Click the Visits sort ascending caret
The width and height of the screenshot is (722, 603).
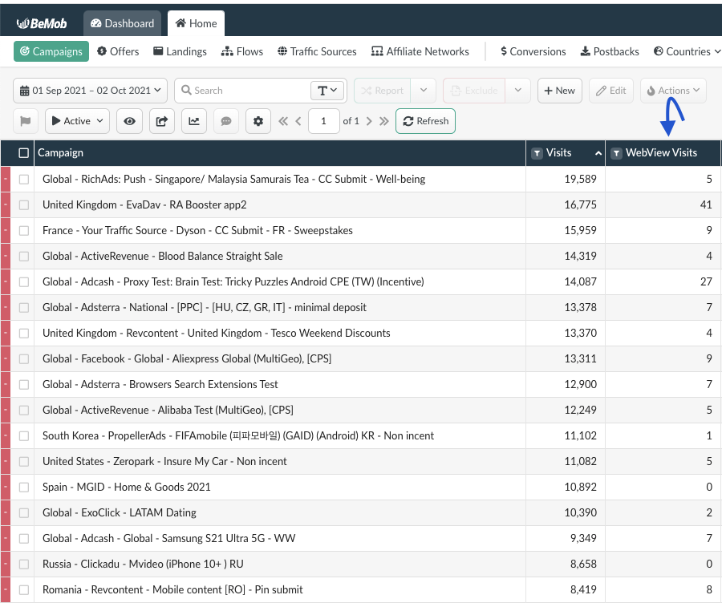pos(598,153)
